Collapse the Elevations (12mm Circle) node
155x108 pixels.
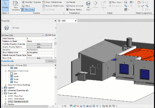click(5, 71)
